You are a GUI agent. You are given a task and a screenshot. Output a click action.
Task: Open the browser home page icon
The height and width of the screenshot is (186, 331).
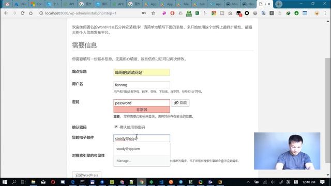point(31,13)
